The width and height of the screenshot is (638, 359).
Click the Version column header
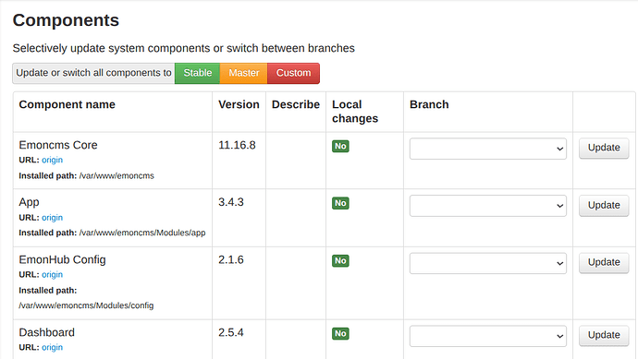[x=239, y=104]
